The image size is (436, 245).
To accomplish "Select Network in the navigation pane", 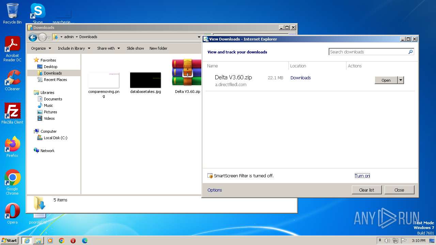I will (x=47, y=151).
